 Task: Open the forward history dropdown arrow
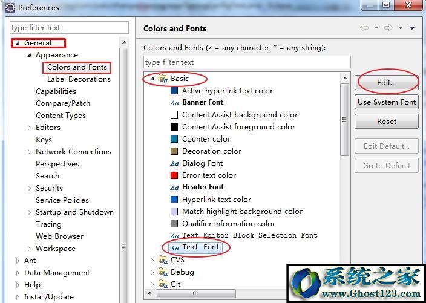pyautogui.click(x=400, y=28)
